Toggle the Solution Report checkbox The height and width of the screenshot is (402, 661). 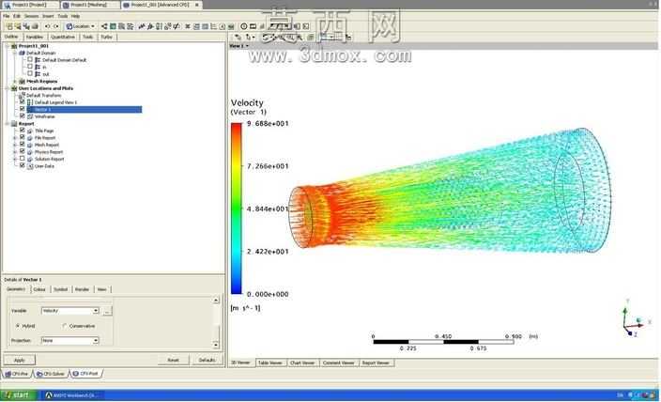pos(23,159)
